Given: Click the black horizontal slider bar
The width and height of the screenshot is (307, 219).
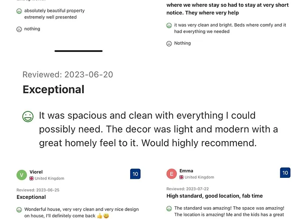Looking at the screenshot, I should (79, 51).
